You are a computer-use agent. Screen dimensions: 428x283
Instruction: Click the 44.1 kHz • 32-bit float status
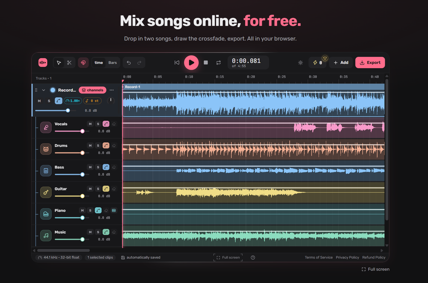click(x=59, y=257)
